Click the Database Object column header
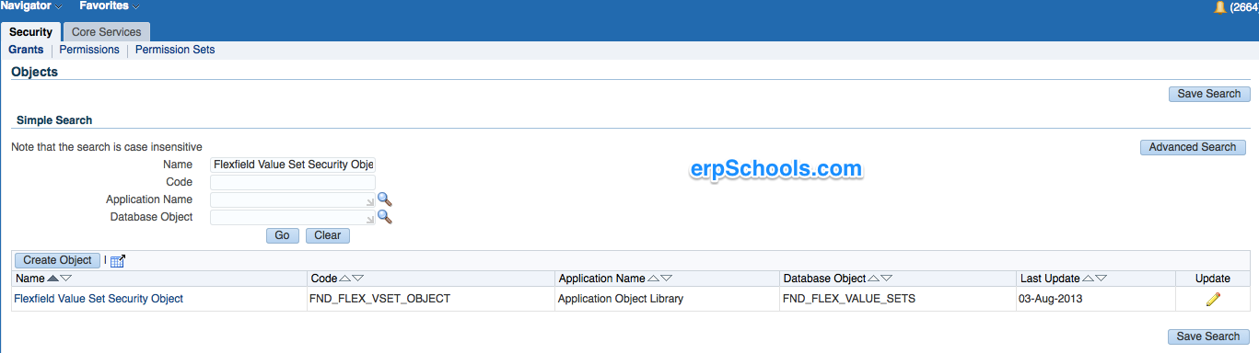The image size is (1259, 353). [x=824, y=278]
